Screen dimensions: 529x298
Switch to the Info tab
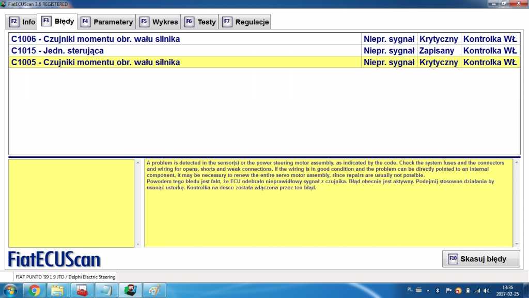(23, 22)
